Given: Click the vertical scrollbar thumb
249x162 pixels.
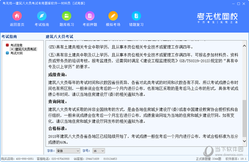Looking at the screenshot, I should (244, 118).
